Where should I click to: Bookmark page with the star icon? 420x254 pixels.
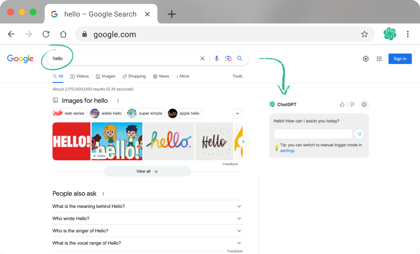point(364,34)
